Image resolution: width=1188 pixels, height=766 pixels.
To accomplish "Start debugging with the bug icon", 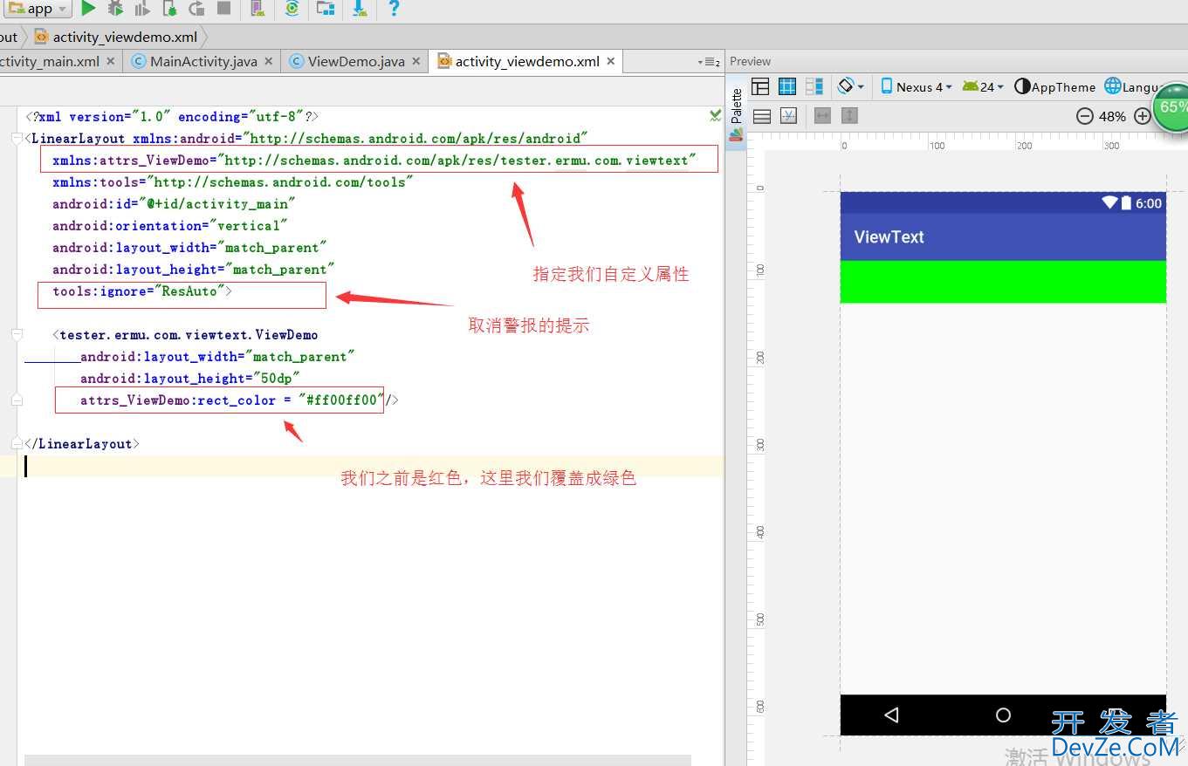I will pyautogui.click(x=115, y=9).
